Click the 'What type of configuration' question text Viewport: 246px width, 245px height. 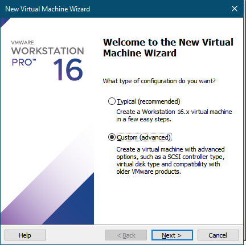(159, 81)
